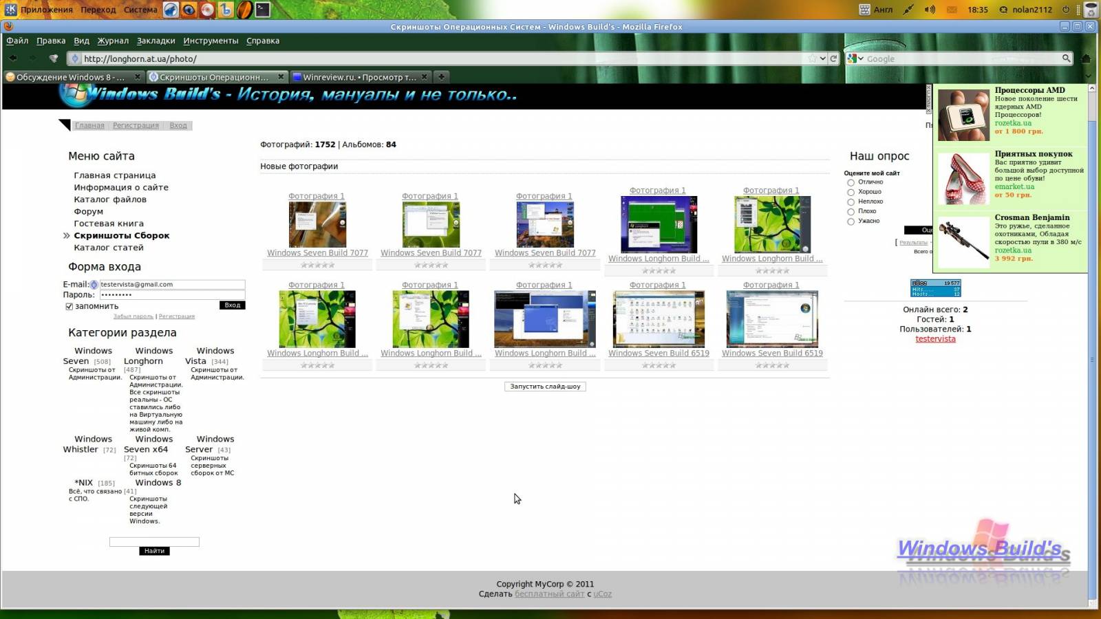Click the magnifier in the Google search box

coord(1066,58)
